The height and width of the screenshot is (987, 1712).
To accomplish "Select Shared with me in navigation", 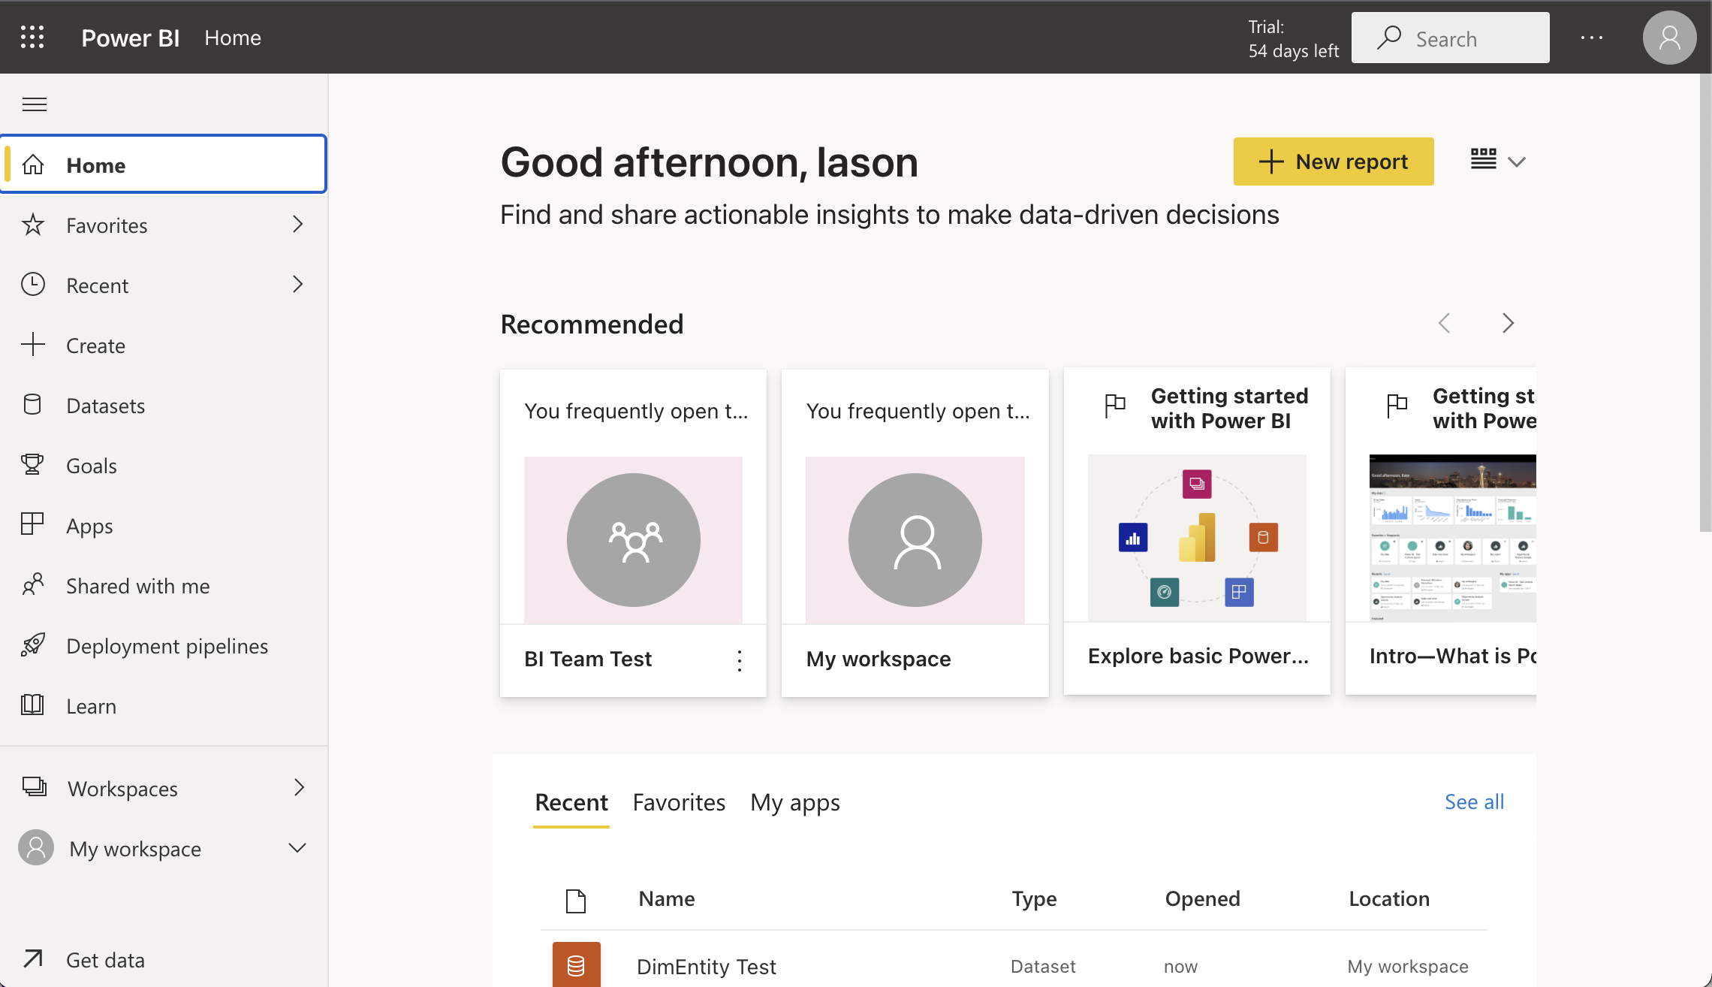I will tap(164, 586).
